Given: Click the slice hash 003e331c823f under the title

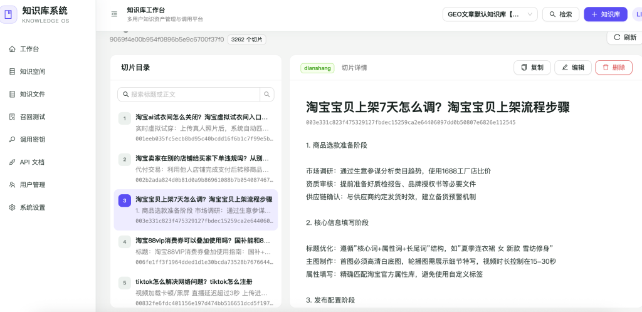Looking at the screenshot, I should pos(411,122).
